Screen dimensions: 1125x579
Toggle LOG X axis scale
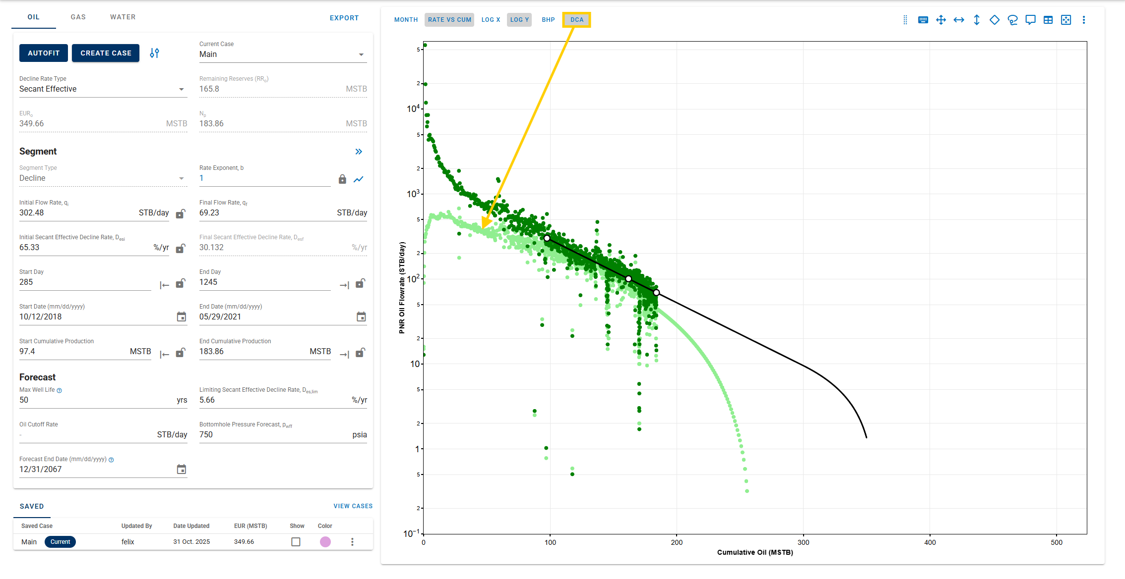coord(491,20)
